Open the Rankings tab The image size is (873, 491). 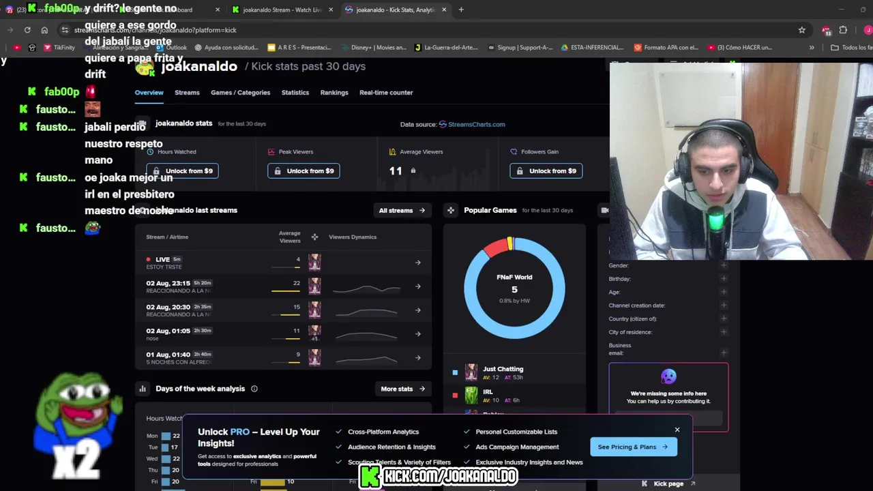(x=334, y=93)
